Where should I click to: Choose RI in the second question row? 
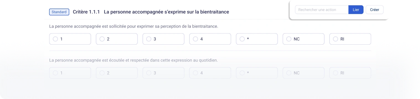click(350, 73)
